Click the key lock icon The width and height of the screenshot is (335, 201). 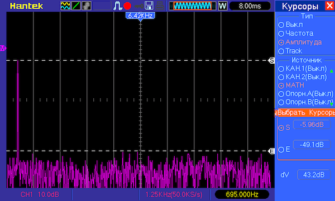tap(138, 6)
